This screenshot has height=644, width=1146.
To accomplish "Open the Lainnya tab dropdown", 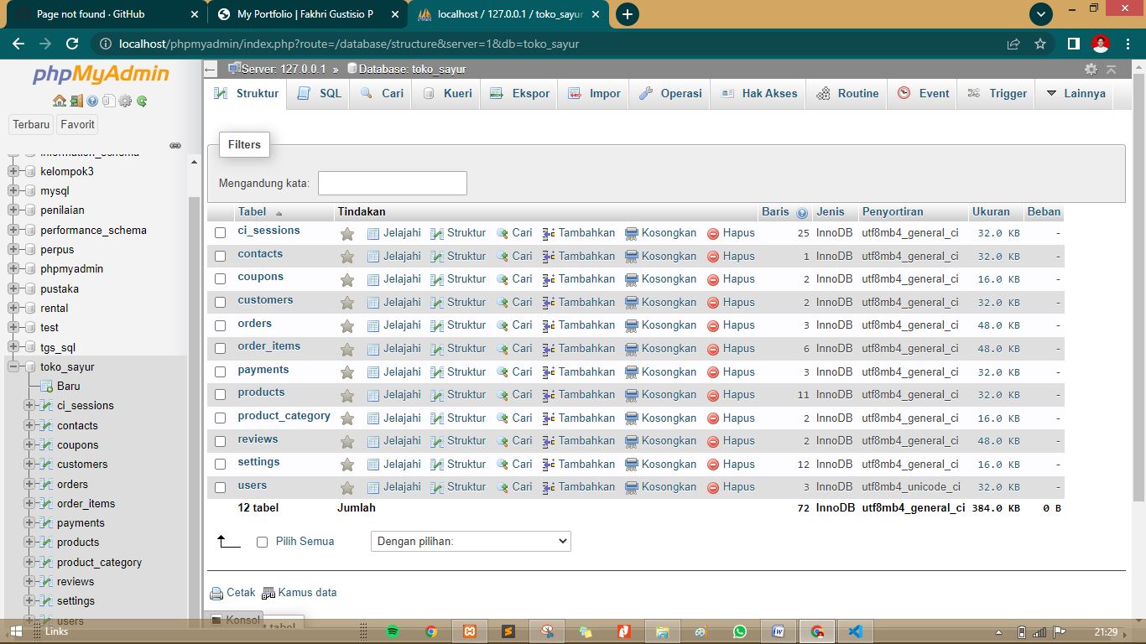I will click(1076, 94).
